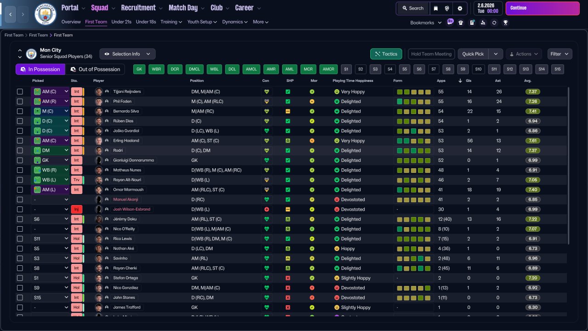Viewport: 588px width, 331px height.
Task: Select the DMCL position slot button
Action: pos(194,69)
